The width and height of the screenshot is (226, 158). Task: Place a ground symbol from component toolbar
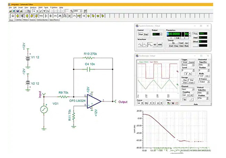tap(13, 16)
